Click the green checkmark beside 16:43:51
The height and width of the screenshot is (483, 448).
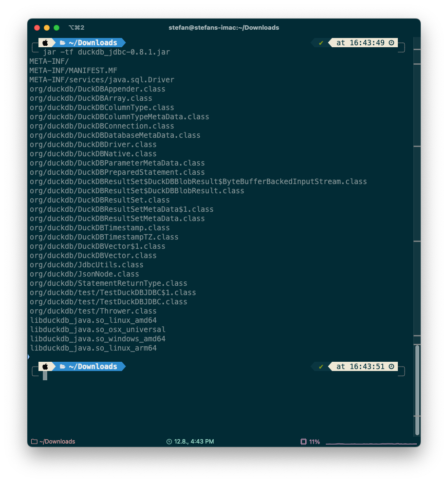[x=321, y=367]
